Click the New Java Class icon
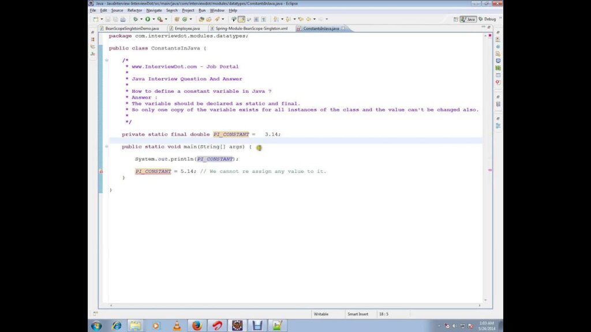 tap(185, 19)
